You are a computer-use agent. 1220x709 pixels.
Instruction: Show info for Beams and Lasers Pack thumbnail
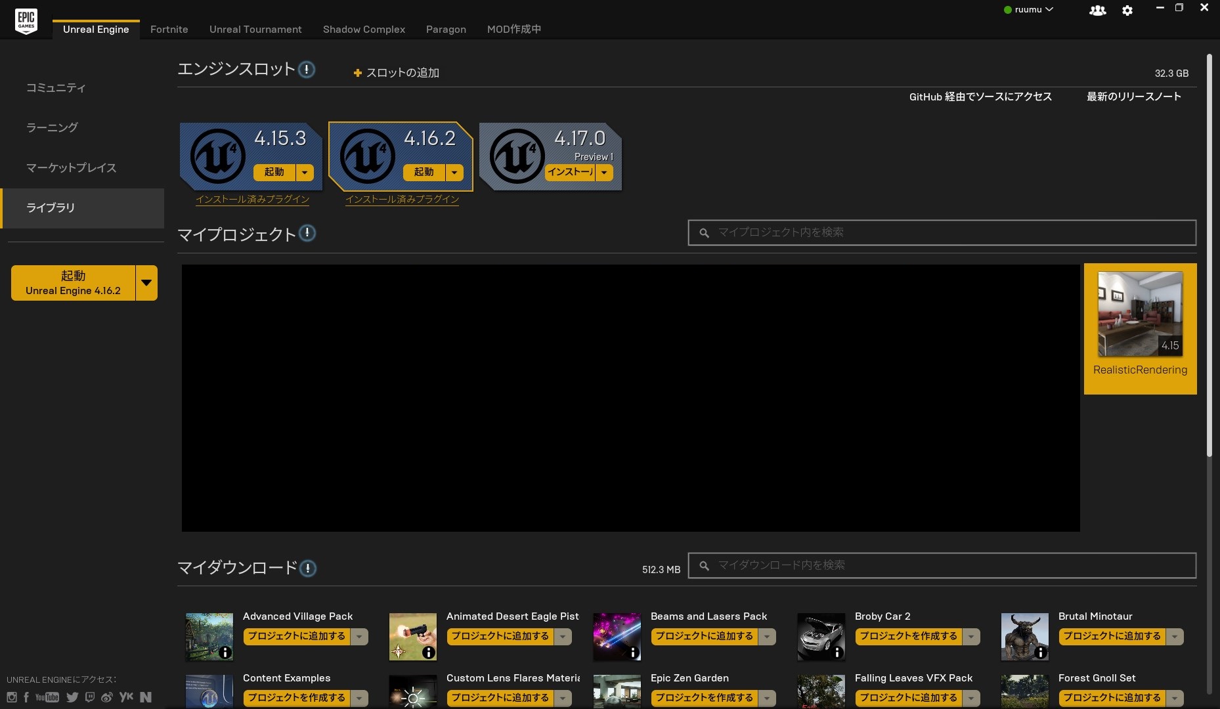633,653
